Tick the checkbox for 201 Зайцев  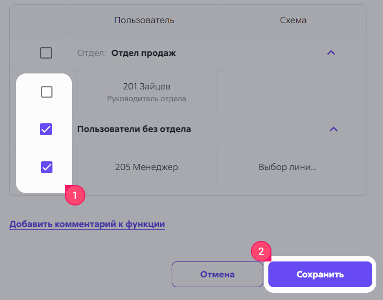46,92
